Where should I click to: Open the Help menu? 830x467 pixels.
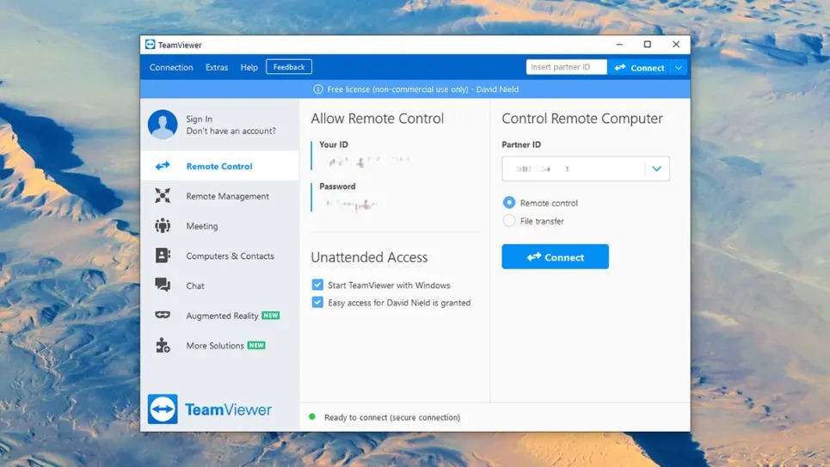(x=249, y=67)
